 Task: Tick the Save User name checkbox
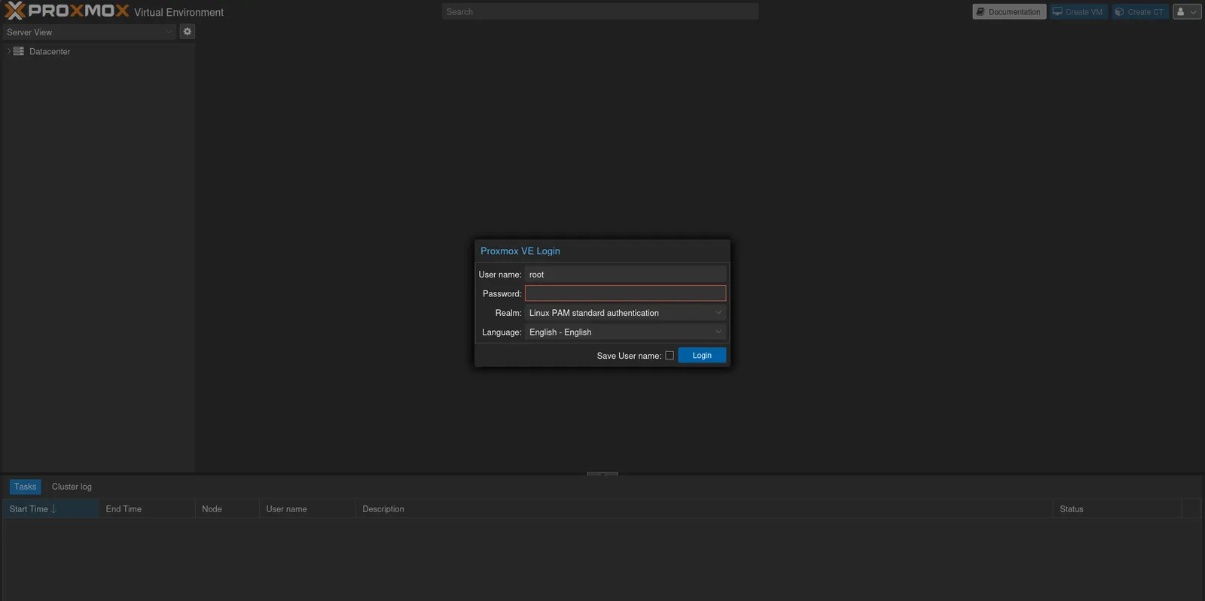(x=670, y=356)
